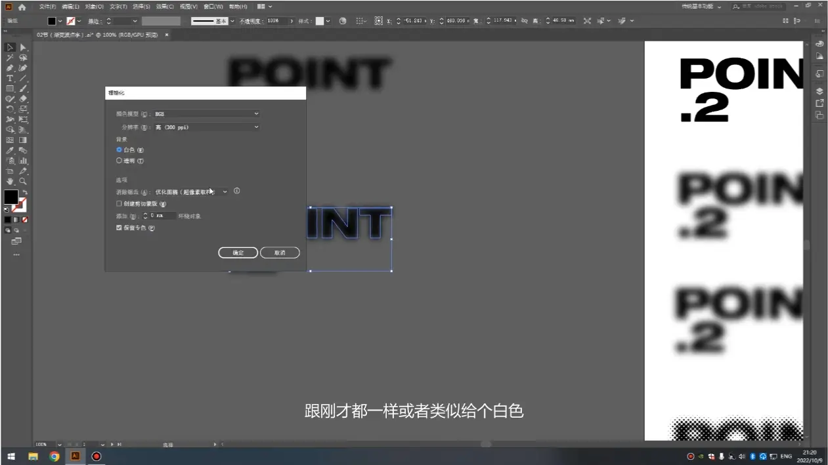Enable the 创建剪切蒙版 checkbox
This screenshot has width=828, height=465.
(x=120, y=203)
